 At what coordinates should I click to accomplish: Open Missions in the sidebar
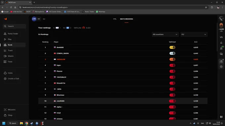pos(12,110)
